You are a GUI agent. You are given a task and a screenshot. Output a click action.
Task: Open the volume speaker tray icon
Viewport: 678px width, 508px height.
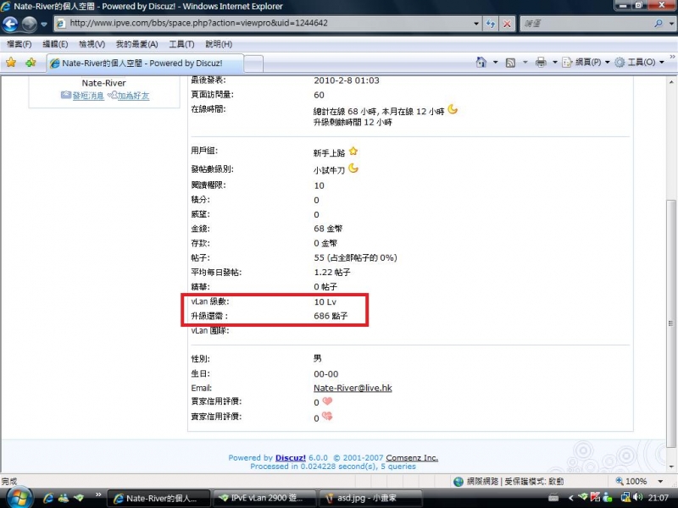coord(637,498)
